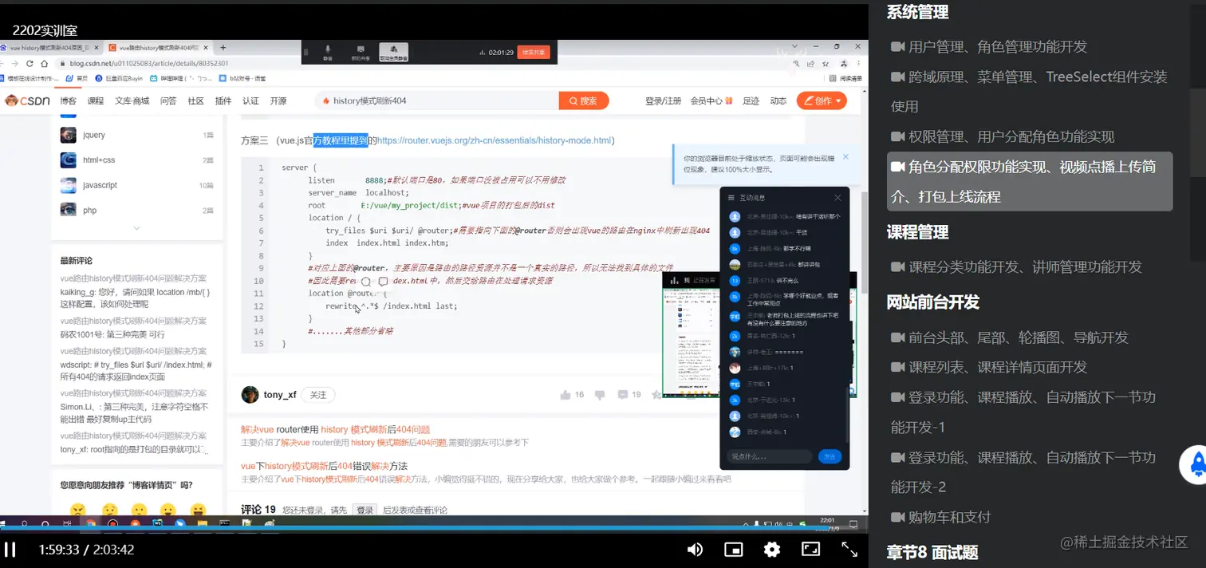Seek on the video progress bar
1206x568 pixels.
click(434, 528)
